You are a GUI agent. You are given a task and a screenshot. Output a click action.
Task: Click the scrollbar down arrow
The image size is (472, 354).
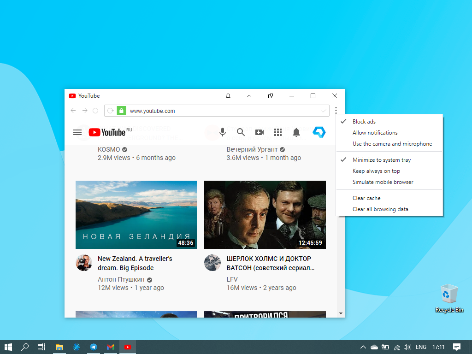(x=341, y=313)
